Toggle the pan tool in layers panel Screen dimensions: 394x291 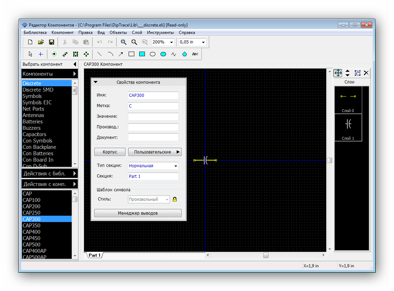pos(338,73)
